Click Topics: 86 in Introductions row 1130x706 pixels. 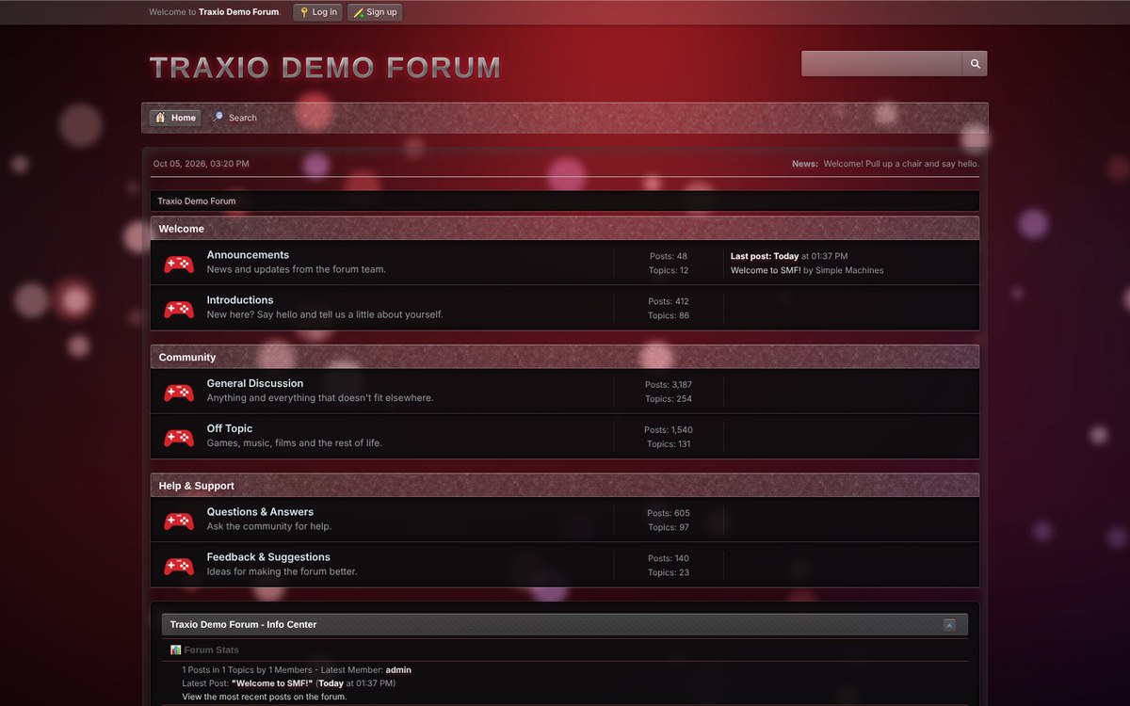pos(669,316)
